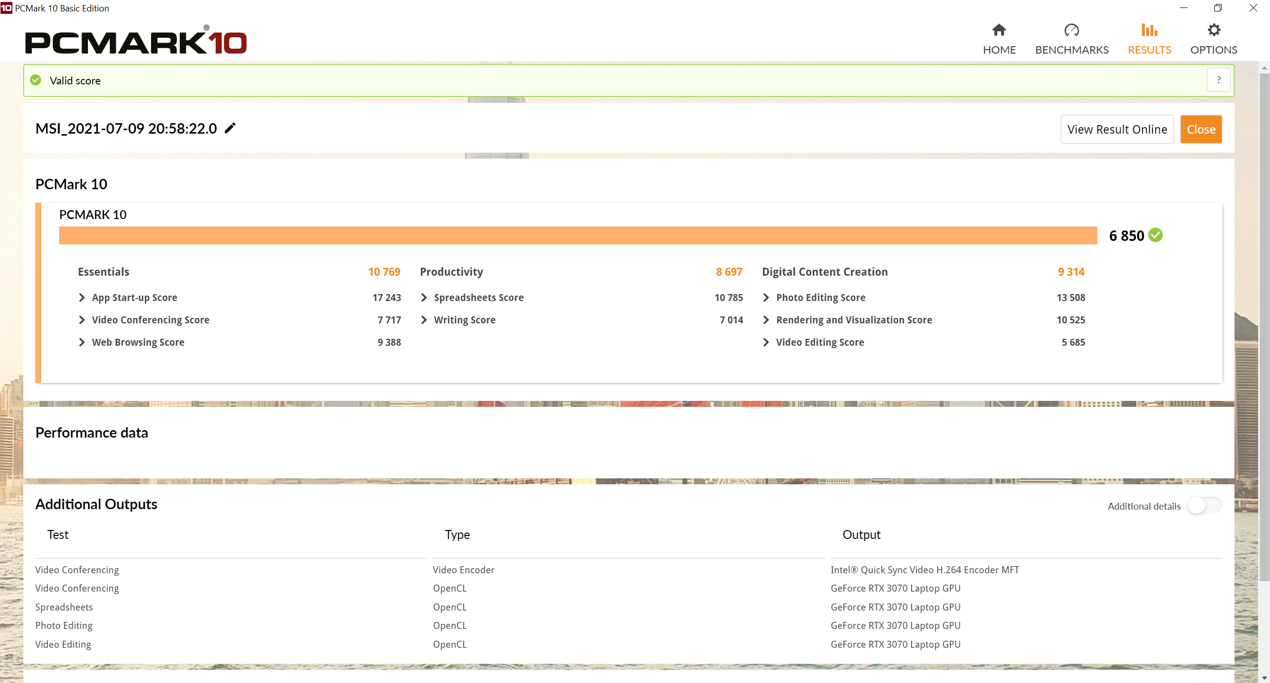Click the Spreadsheets value 10 785
The height and width of the screenshot is (683, 1270).
tap(729, 298)
